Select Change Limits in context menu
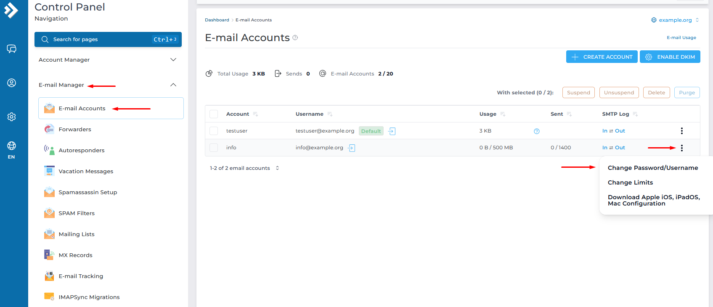 (630, 182)
